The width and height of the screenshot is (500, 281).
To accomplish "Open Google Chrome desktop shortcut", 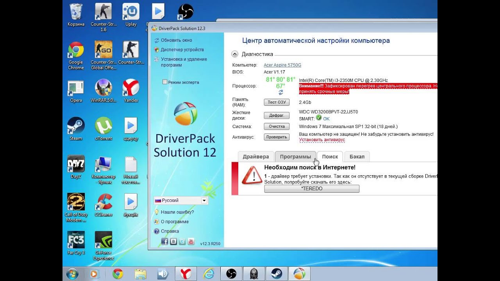I will point(76,55).
